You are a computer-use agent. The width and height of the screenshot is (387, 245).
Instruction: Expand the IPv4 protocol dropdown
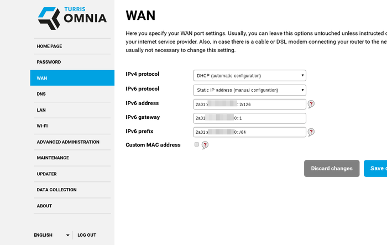pyautogui.click(x=249, y=76)
